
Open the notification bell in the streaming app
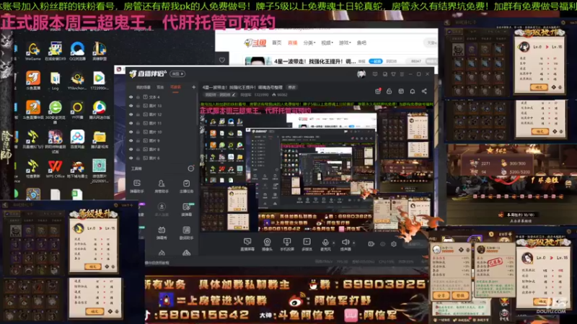(x=413, y=91)
